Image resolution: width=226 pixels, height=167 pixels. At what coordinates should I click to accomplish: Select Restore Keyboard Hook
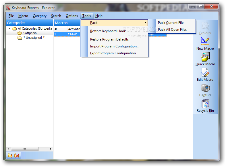(x=114, y=31)
